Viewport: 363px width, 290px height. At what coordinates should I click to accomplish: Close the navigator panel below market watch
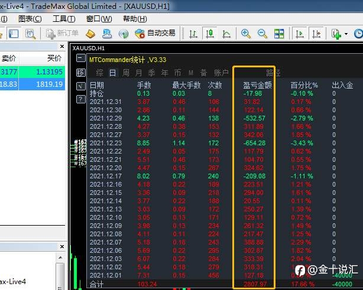coord(62,247)
